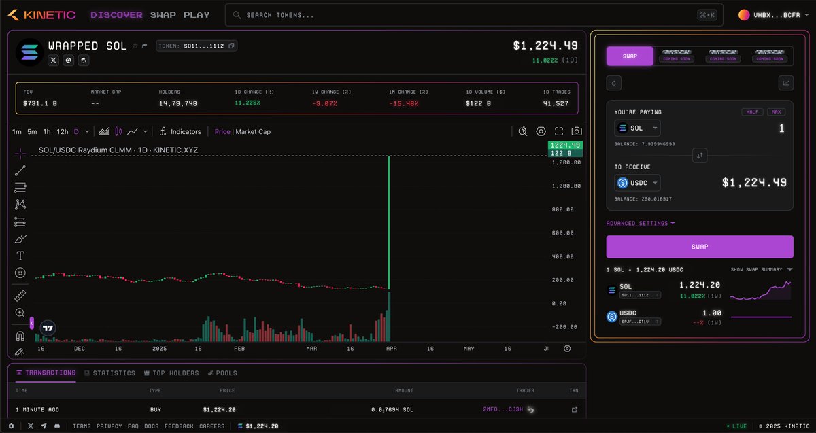This screenshot has height=433, width=816.
Task: Select the XABCD pattern tool
Action: coord(20,205)
